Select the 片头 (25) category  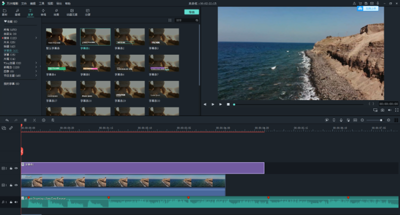point(9,42)
